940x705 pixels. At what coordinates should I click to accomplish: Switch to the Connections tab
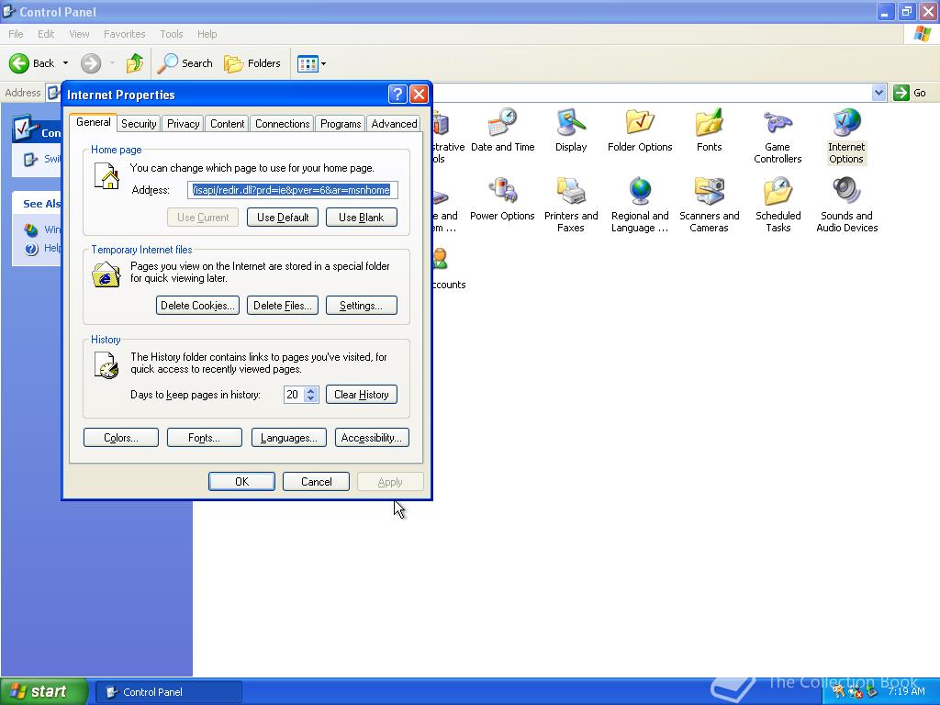283,124
